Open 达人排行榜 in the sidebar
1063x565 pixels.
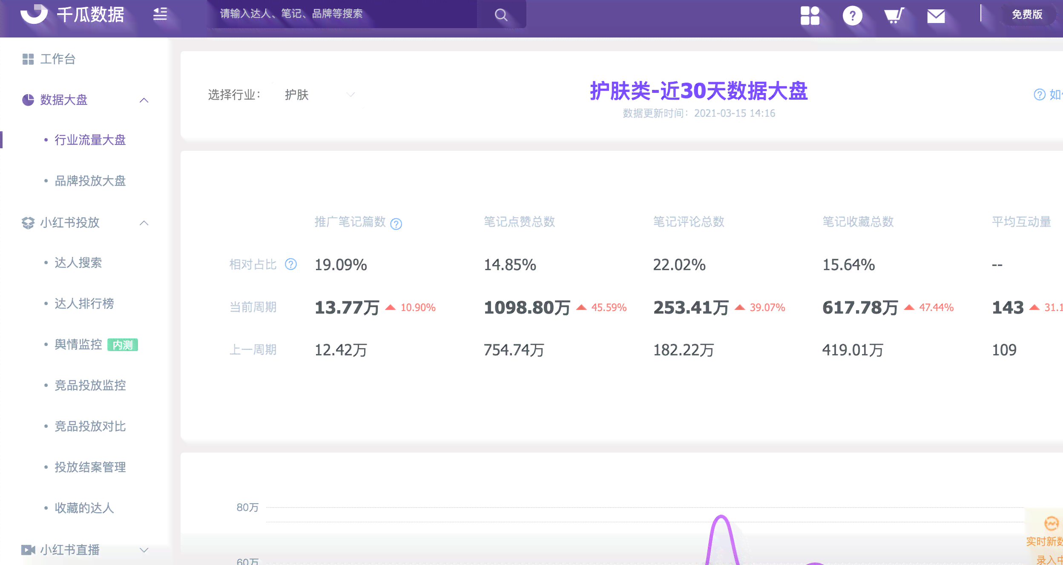pos(84,303)
